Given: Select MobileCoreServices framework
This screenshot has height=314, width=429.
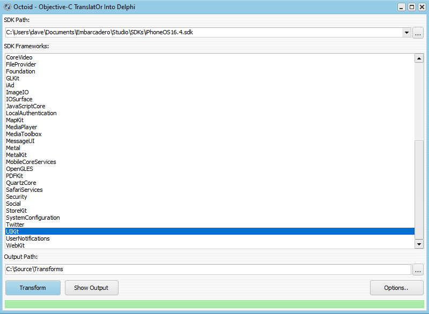Looking at the screenshot, I should pyautogui.click(x=210, y=162).
